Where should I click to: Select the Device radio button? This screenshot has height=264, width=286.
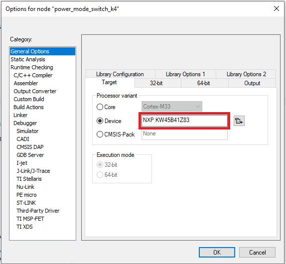100,121
